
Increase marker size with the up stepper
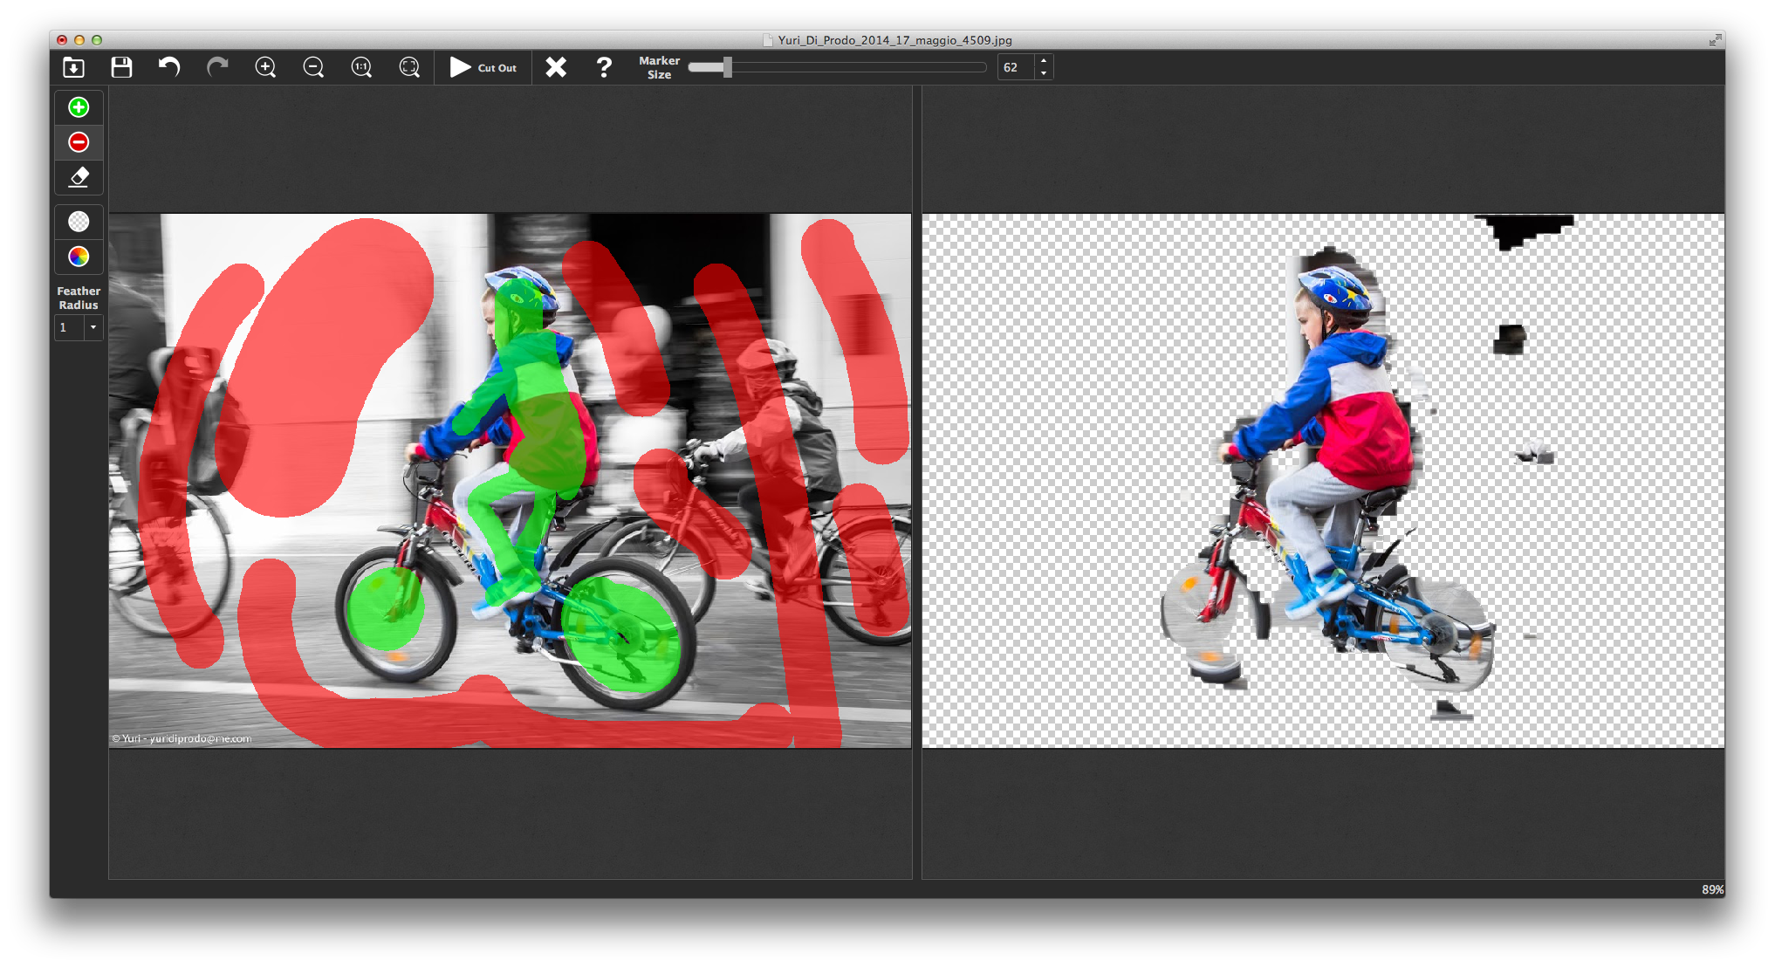[1044, 61]
